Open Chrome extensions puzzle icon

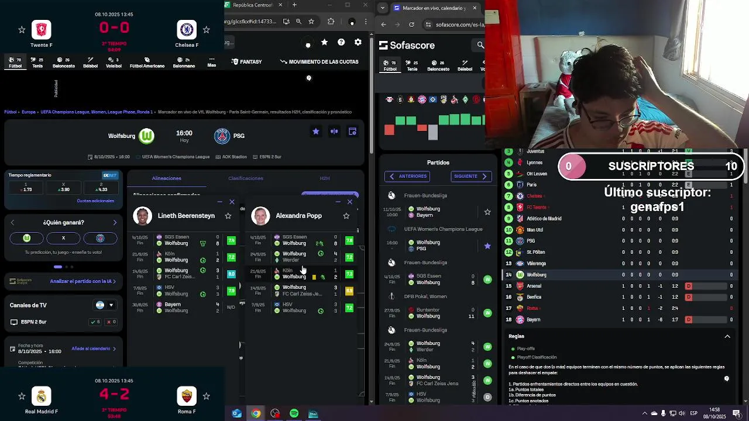click(x=331, y=22)
